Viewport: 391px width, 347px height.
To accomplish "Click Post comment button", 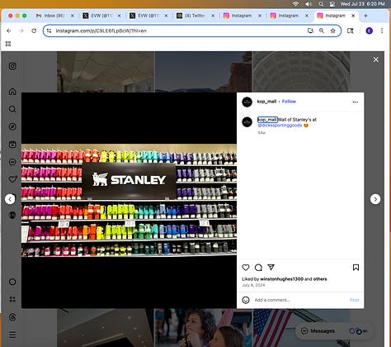I will [x=355, y=300].
